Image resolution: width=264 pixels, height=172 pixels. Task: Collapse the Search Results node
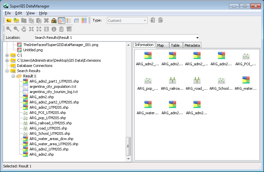pos(7,71)
